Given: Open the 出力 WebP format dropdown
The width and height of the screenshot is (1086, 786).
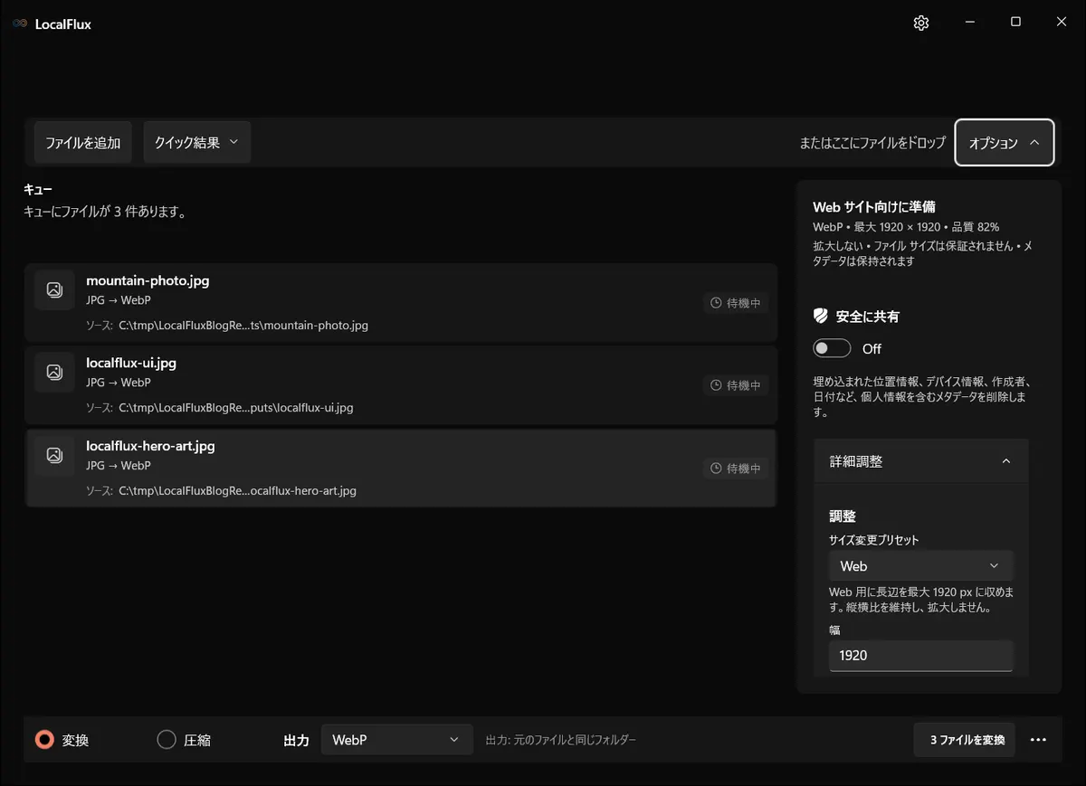Looking at the screenshot, I should point(396,740).
